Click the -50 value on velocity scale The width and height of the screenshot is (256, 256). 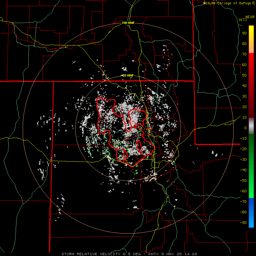click(x=243, y=181)
